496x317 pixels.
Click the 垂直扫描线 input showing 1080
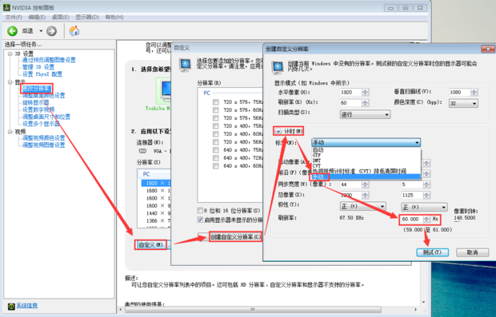pos(459,92)
